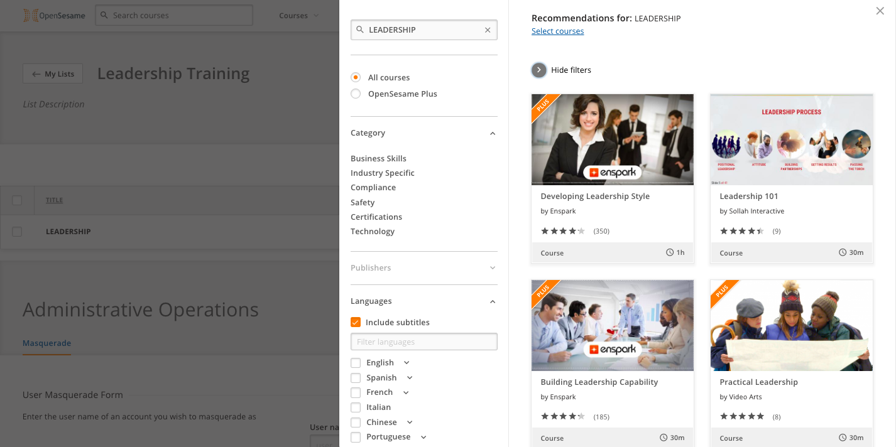Click the LEADERSHIP row title
Image resolution: width=896 pixels, height=447 pixels.
coord(68,232)
